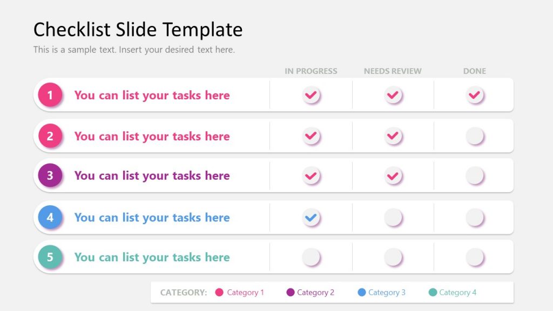Click the Category 1 pink dot
Image resolution: width=553 pixels, height=311 pixels.
tap(219, 293)
